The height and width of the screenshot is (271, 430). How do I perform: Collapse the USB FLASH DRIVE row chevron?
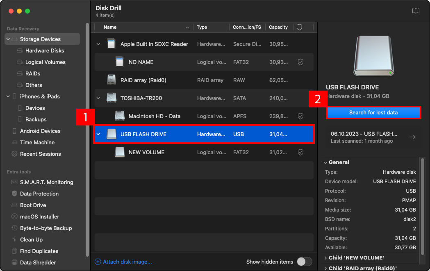(x=98, y=134)
